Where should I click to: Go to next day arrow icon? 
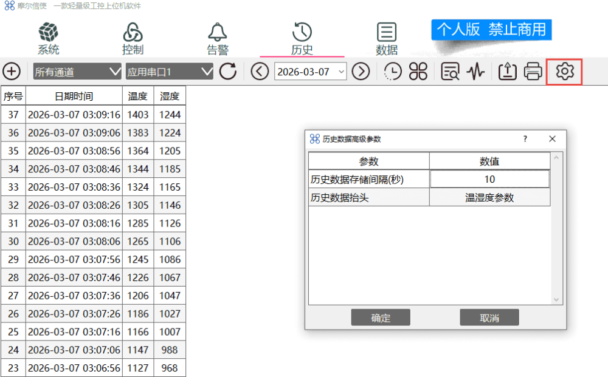click(361, 72)
